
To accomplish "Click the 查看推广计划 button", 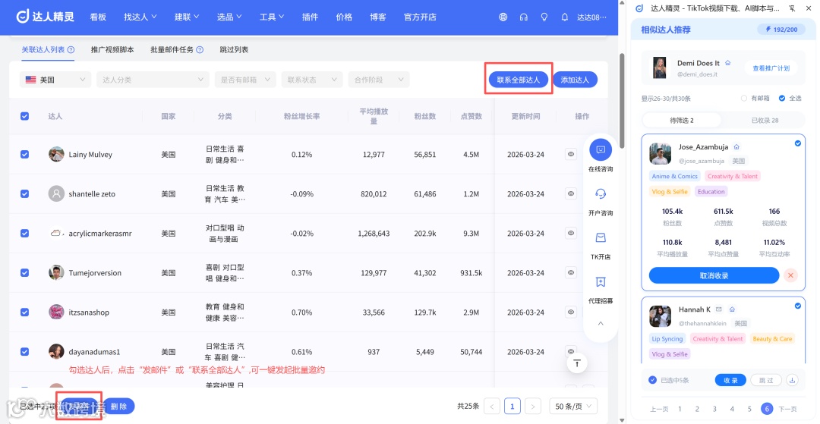I will (x=771, y=68).
